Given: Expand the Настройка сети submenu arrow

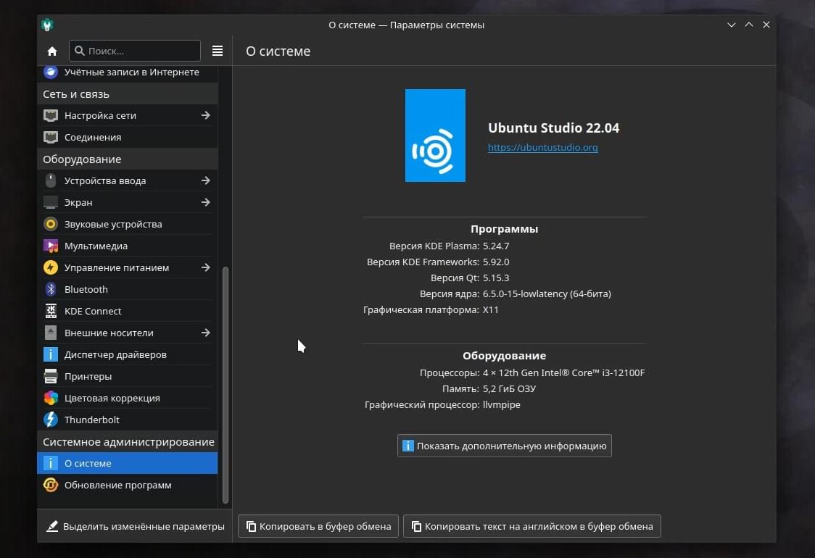Looking at the screenshot, I should pyautogui.click(x=206, y=115).
